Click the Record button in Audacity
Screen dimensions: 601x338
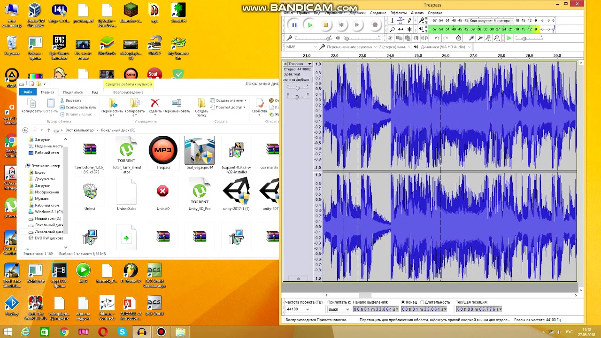(x=375, y=25)
